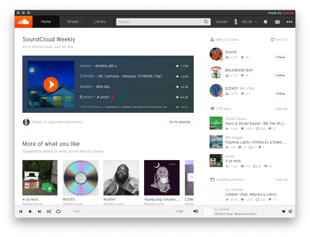Switch to the Stream tab
Screen dimensions: 310x237
tap(73, 22)
